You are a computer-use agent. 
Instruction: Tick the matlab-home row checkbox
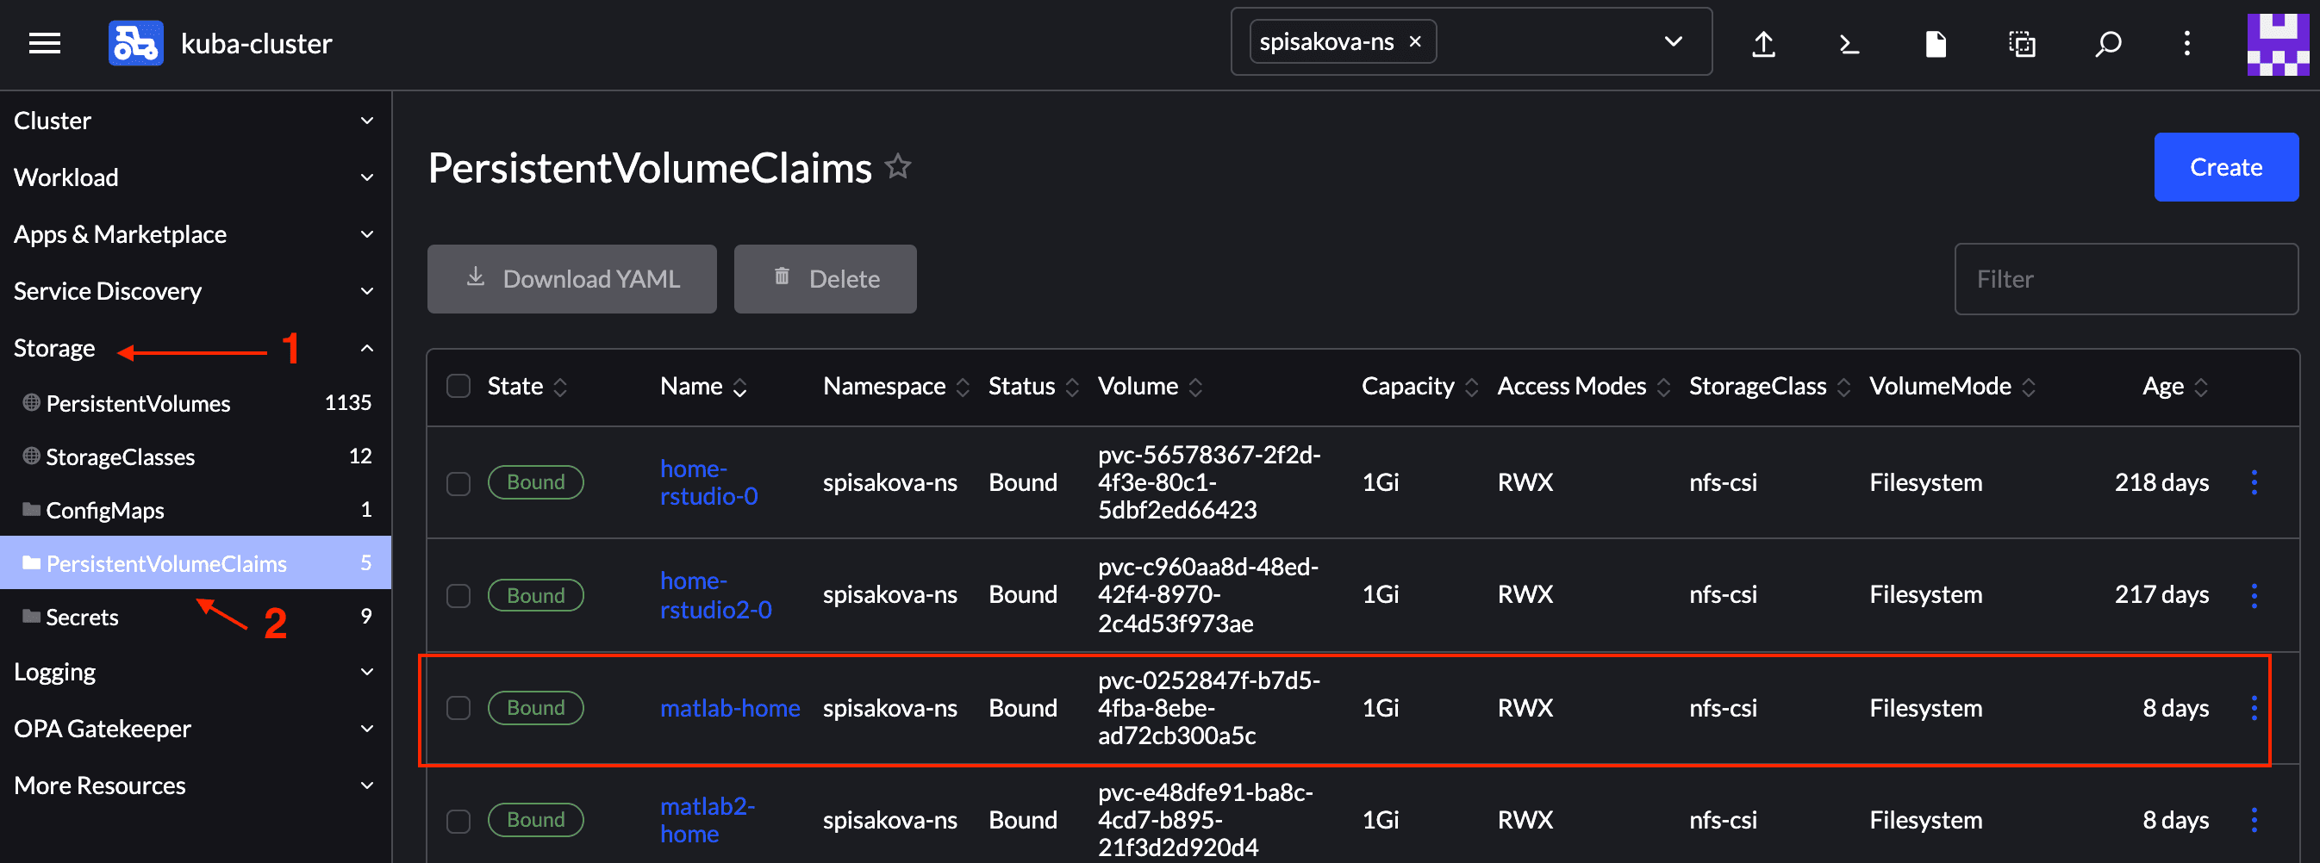pos(458,708)
